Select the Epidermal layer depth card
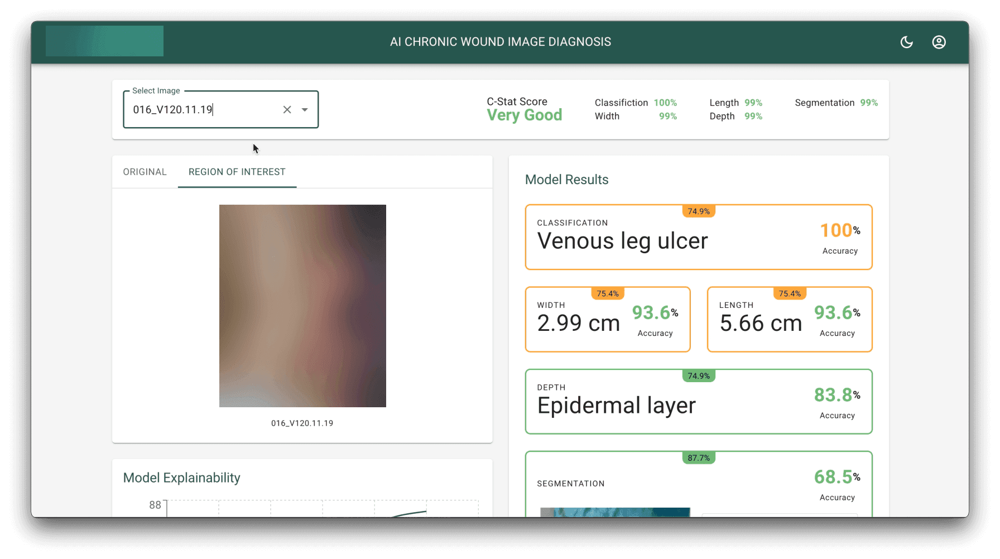This screenshot has width=1000, height=559. click(x=698, y=401)
